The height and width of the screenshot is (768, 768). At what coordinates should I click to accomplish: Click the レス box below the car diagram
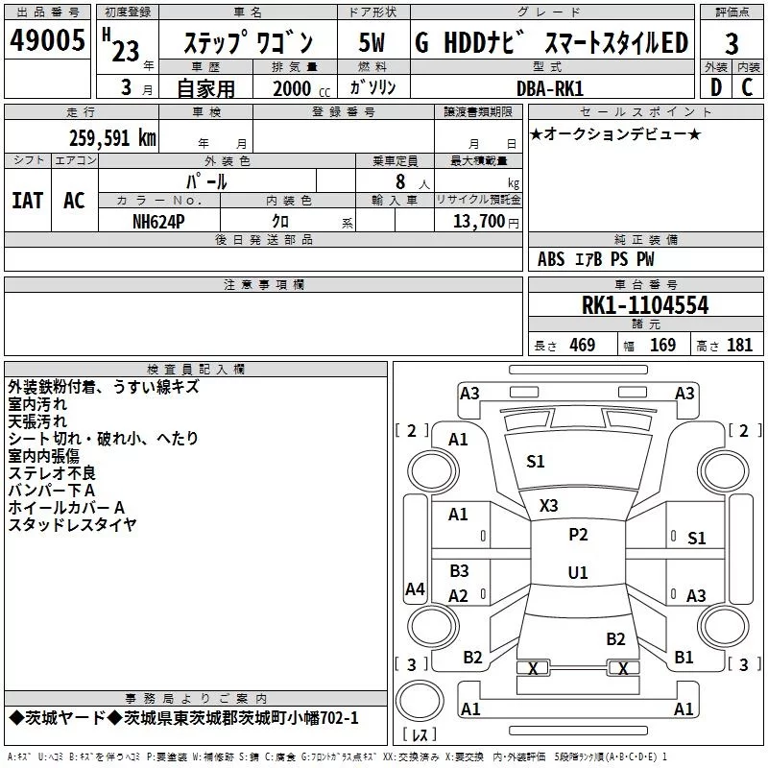click(419, 734)
